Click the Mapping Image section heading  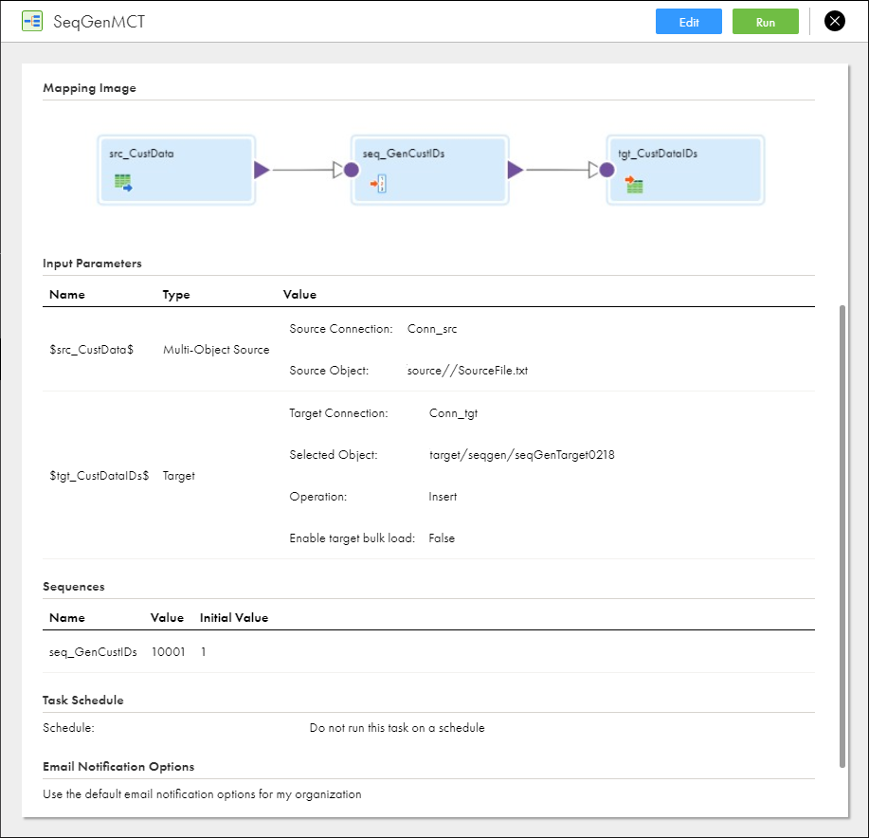pyautogui.click(x=89, y=88)
